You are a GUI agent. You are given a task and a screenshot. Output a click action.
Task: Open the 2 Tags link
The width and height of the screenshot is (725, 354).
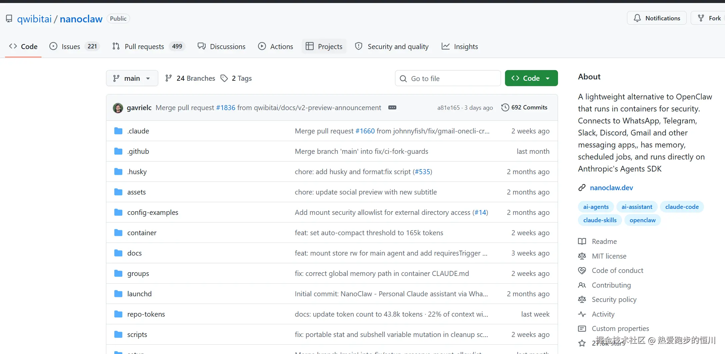(236, 78)
